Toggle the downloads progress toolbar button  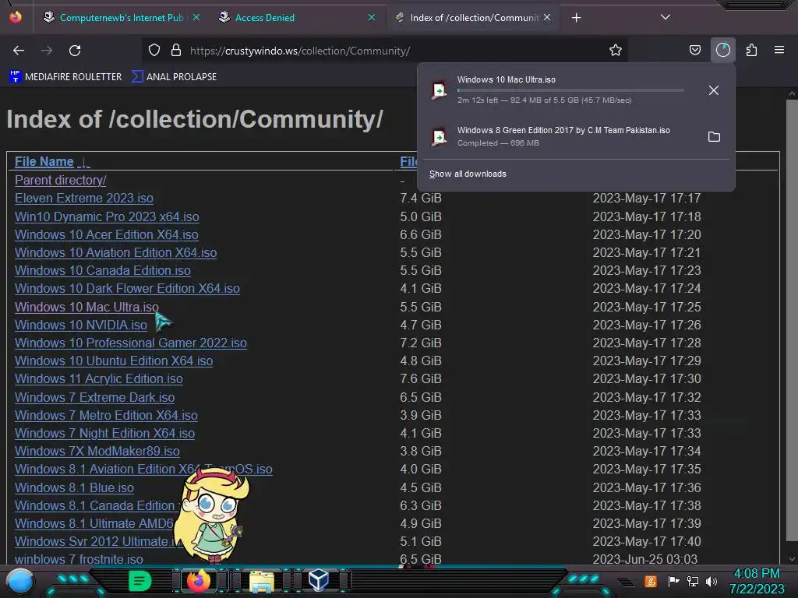coord(722,50)
